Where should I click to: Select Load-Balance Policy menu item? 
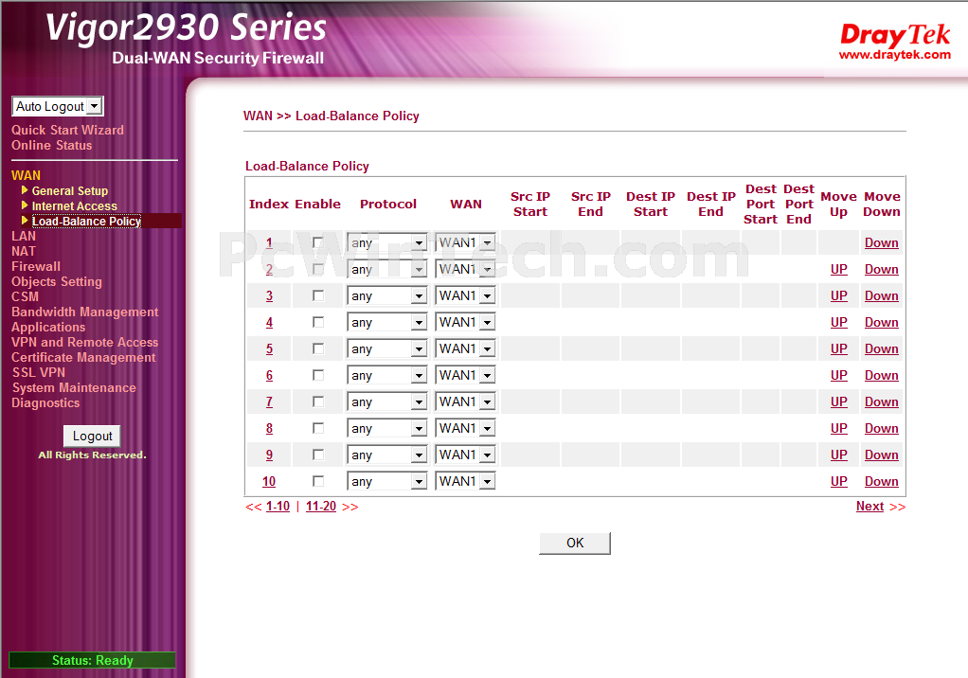point(86,221)
